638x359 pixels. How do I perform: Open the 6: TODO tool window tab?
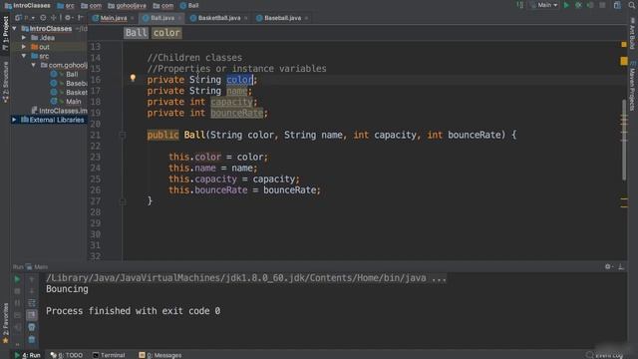(x=67, y=355)
